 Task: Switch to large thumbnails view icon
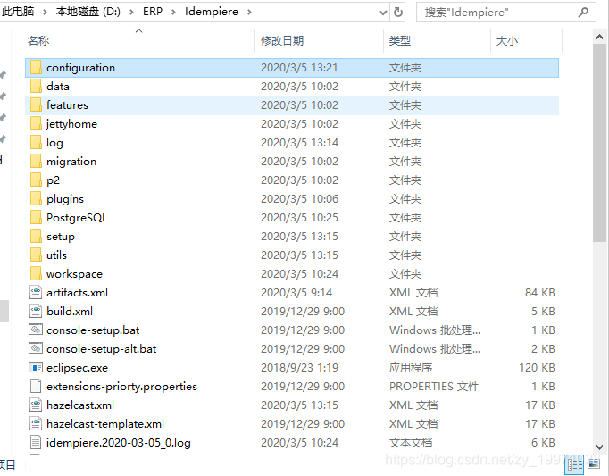(594, 463)
